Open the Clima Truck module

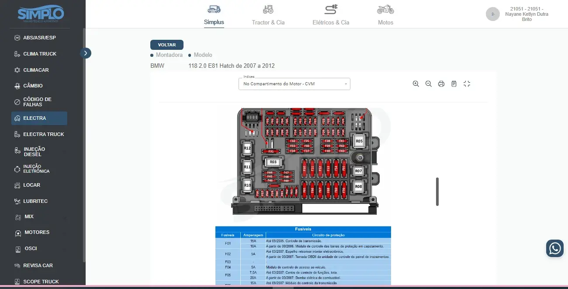click(x=39, y=54)
